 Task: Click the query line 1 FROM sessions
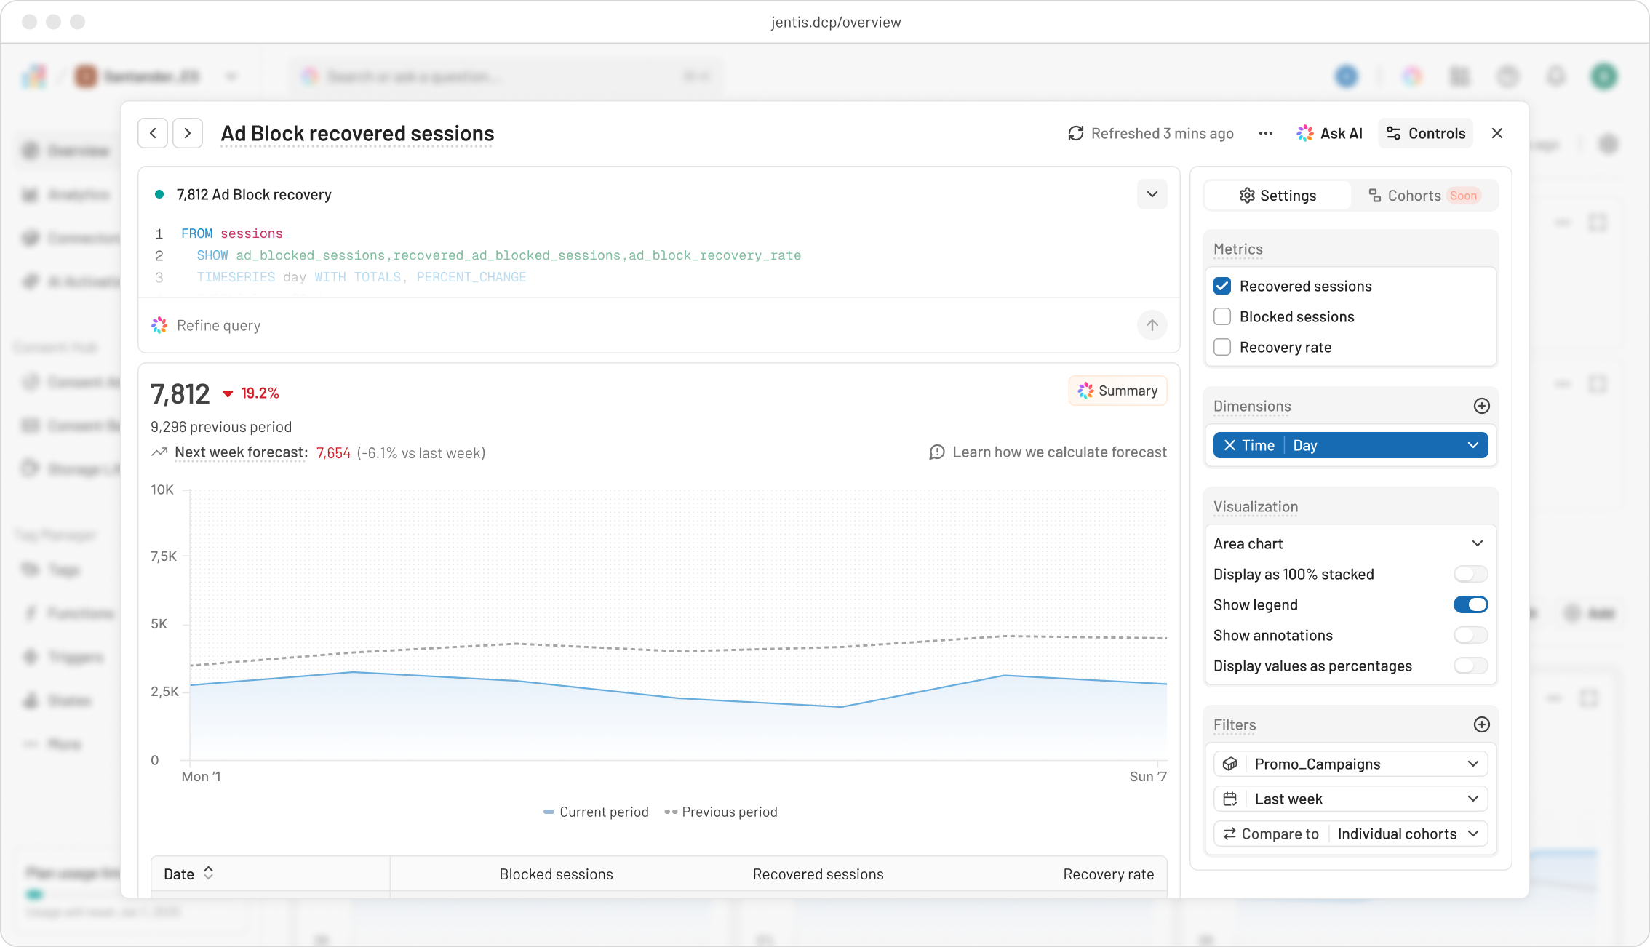(232, 233)
